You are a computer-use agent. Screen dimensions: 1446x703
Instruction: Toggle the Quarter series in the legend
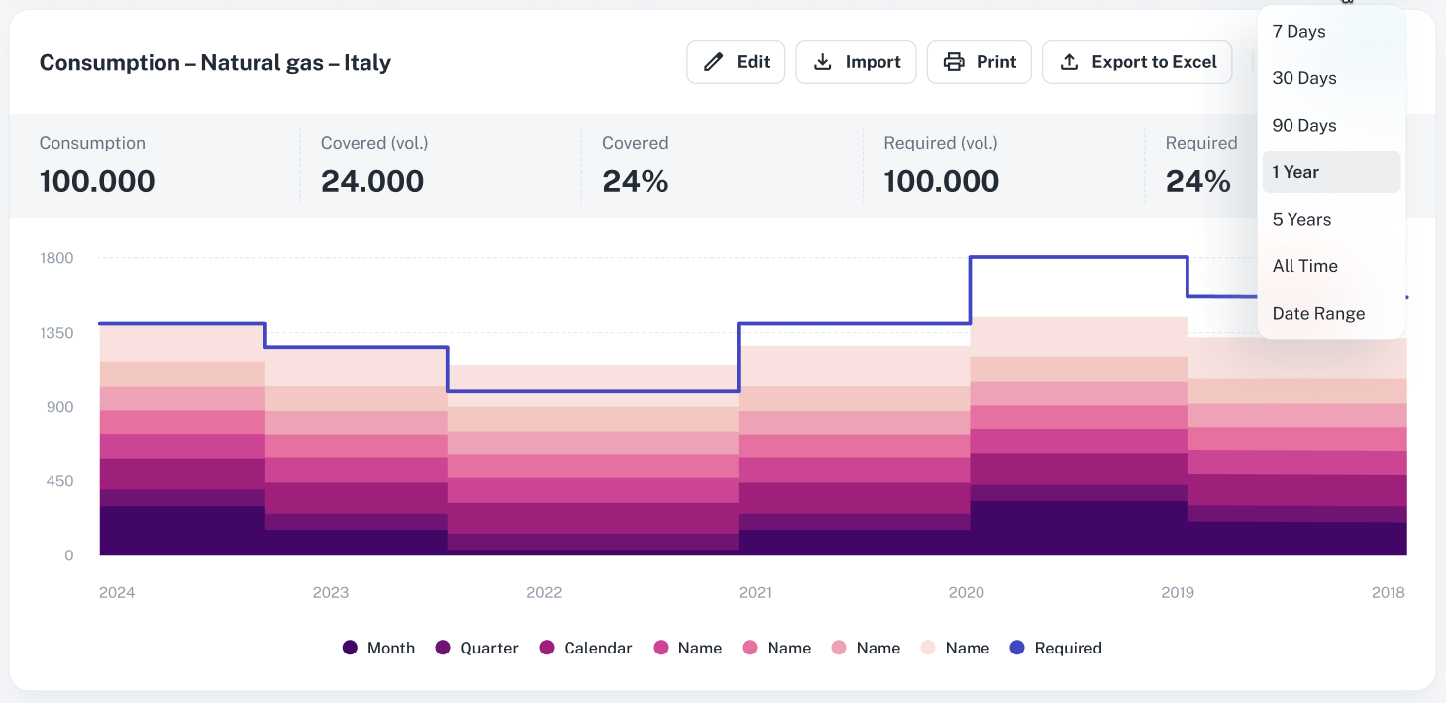[476, 648]
